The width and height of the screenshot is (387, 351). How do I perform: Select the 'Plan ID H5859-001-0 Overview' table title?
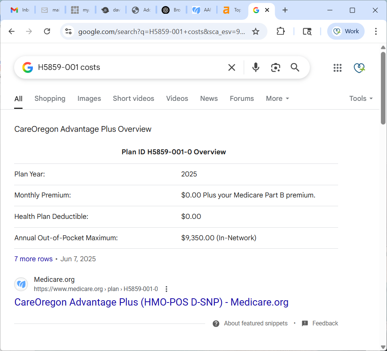point(174,152)
